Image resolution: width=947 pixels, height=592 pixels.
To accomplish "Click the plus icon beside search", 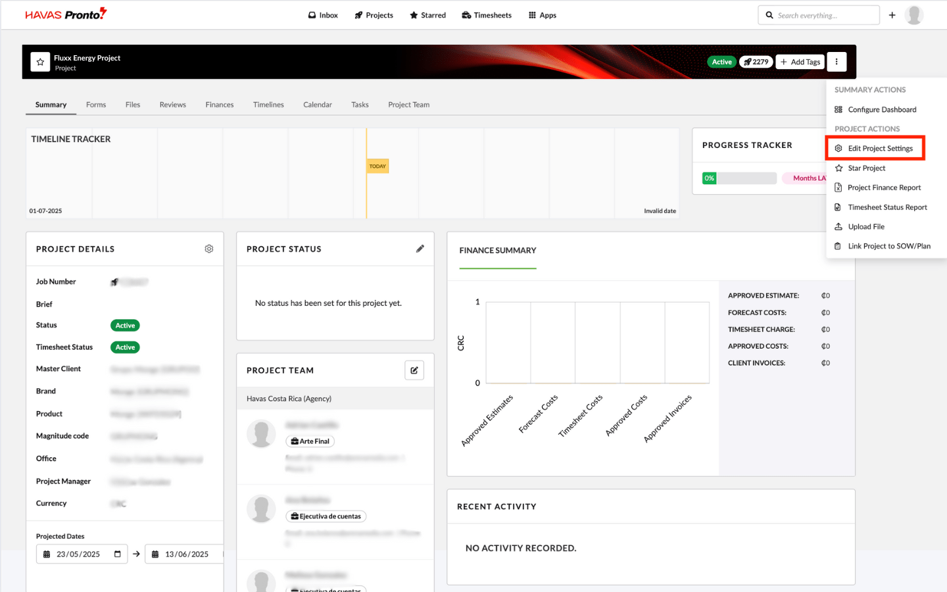I will (892, 15).
